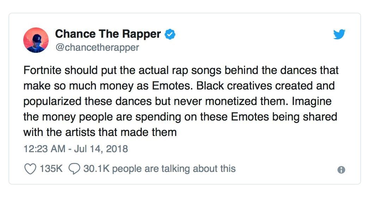Click 'make so much money' in the tweet
Image resolution: width=378 pixels, height=198 pixels.
pyautogui.click(x=78, y=86)
